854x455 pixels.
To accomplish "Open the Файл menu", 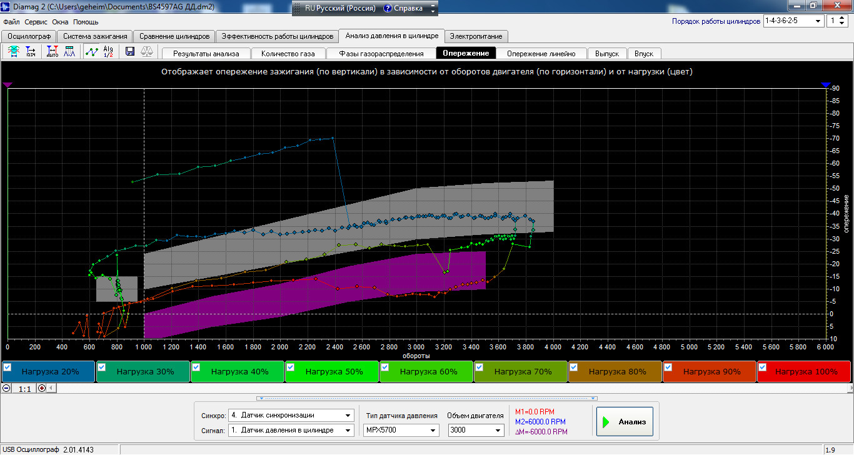I will tap(11, 22).
